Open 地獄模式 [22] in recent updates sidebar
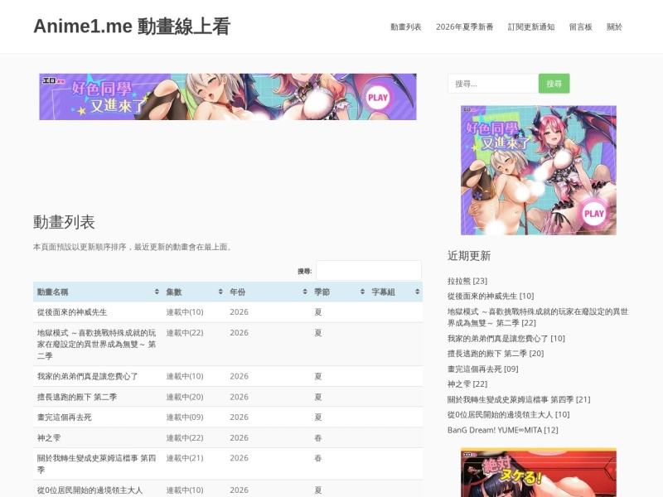 click(538, 317)
